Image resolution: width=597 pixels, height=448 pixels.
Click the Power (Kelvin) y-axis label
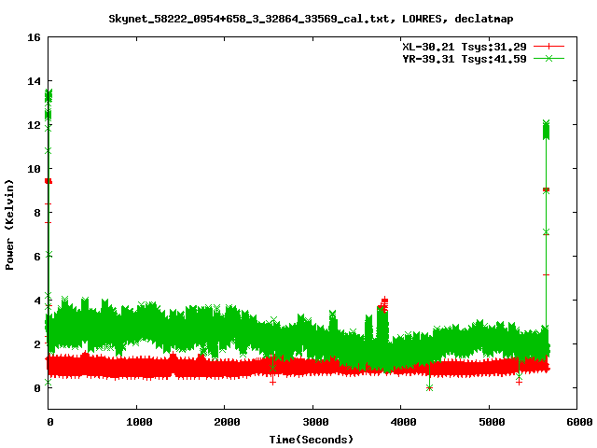pyautogui.click(x=9, y=225)
